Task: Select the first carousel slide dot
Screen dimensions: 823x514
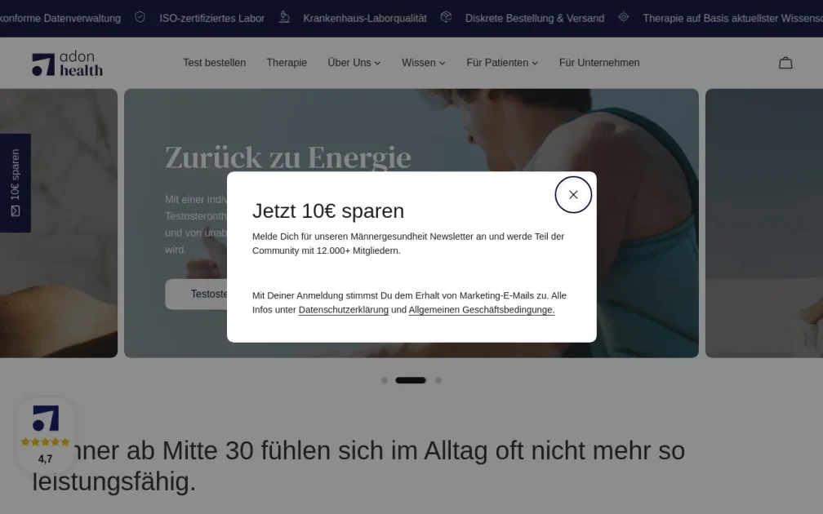Action: 385,380
